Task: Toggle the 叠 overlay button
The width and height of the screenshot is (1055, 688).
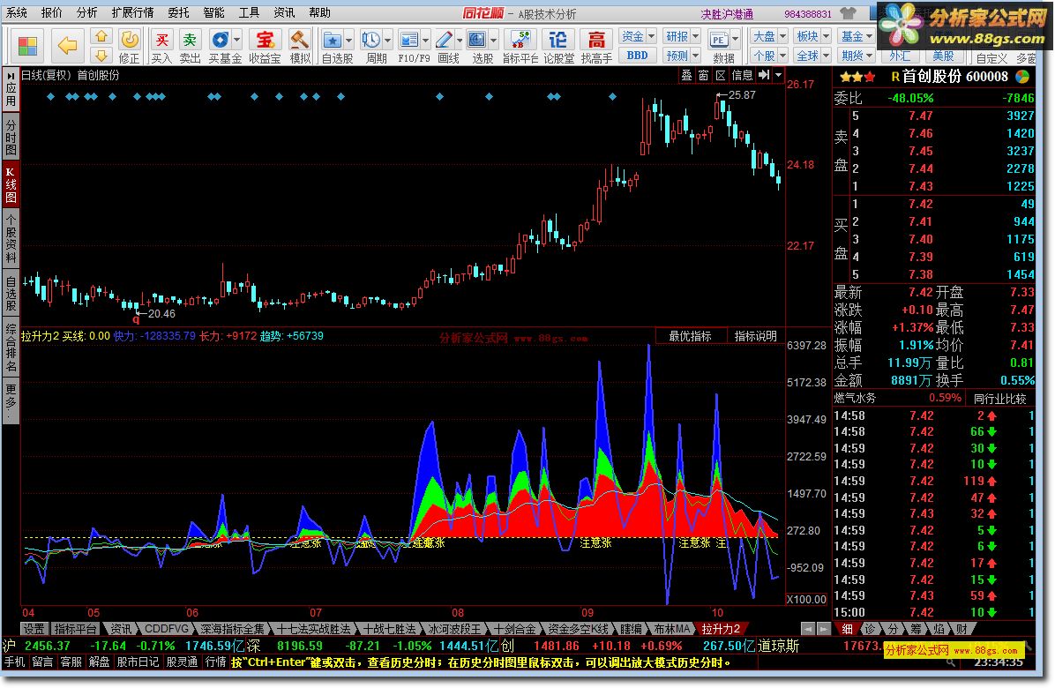Action: point(687,75)
